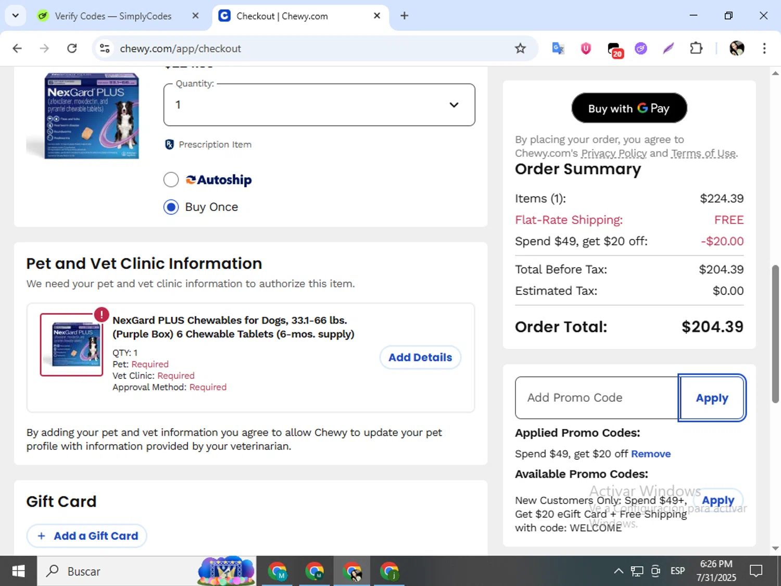Open the tab search dropdown arrow
781x586 pixels.
click(x=15, y=16)
